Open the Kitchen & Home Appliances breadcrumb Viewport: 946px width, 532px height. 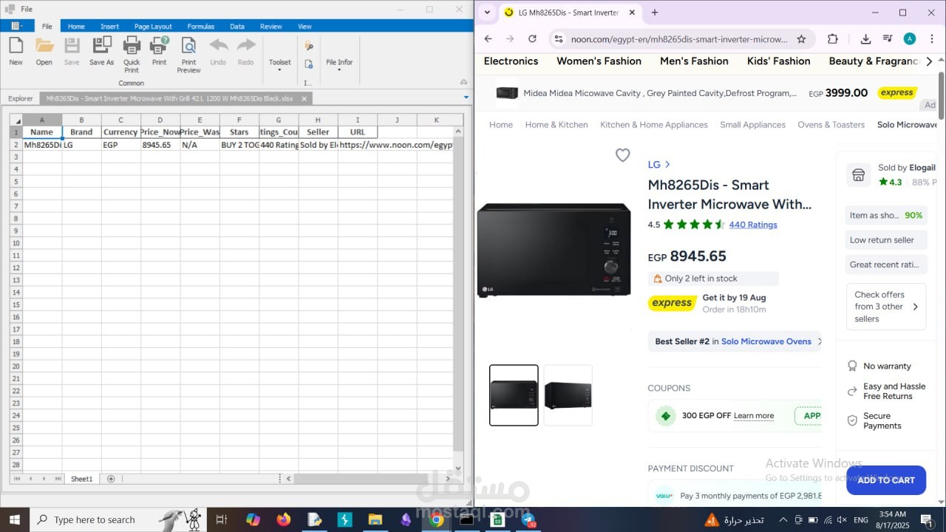(x=654, y=125)
